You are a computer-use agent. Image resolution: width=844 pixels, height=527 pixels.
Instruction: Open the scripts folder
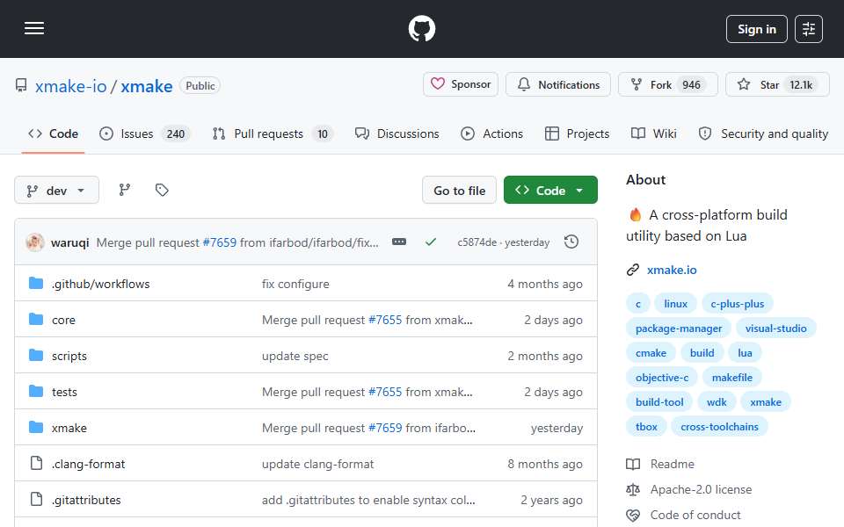pos(69,356)
